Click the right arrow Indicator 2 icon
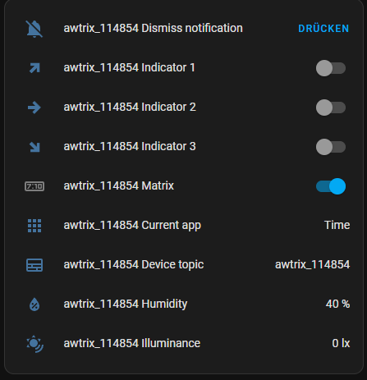 pos(34,108)
